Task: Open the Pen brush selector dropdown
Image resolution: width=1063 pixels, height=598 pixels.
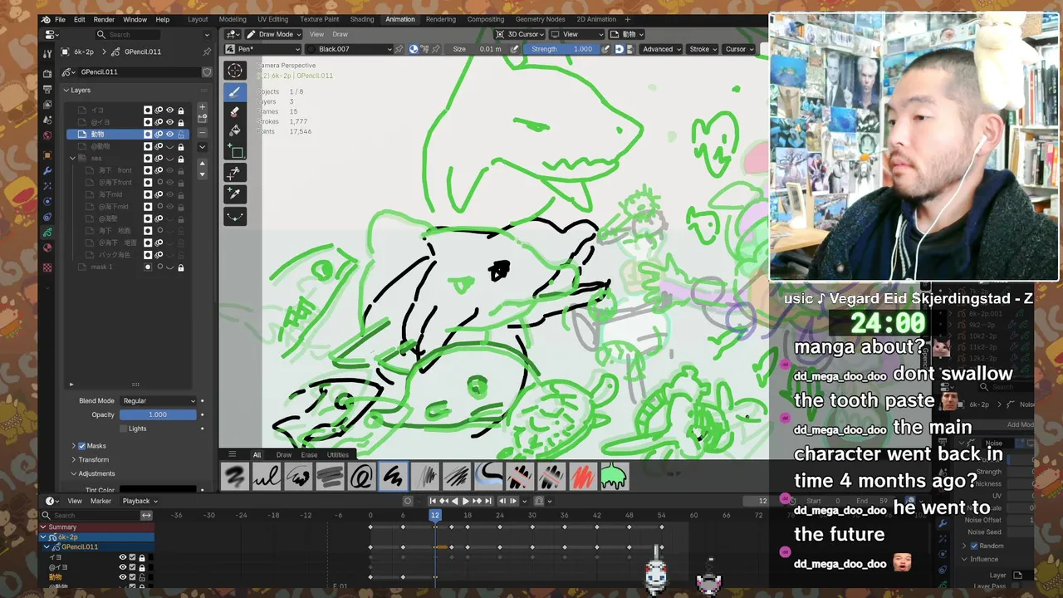Action: [x=262, y=49]
